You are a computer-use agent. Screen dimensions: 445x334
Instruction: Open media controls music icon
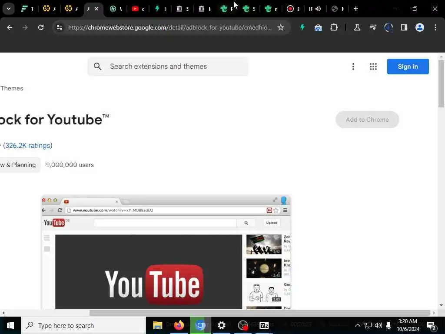373,27
